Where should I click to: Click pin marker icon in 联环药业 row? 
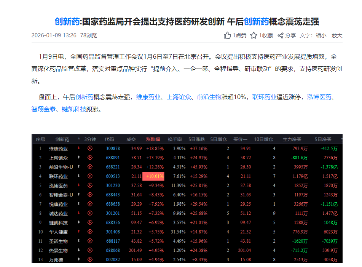click(79, 176)
